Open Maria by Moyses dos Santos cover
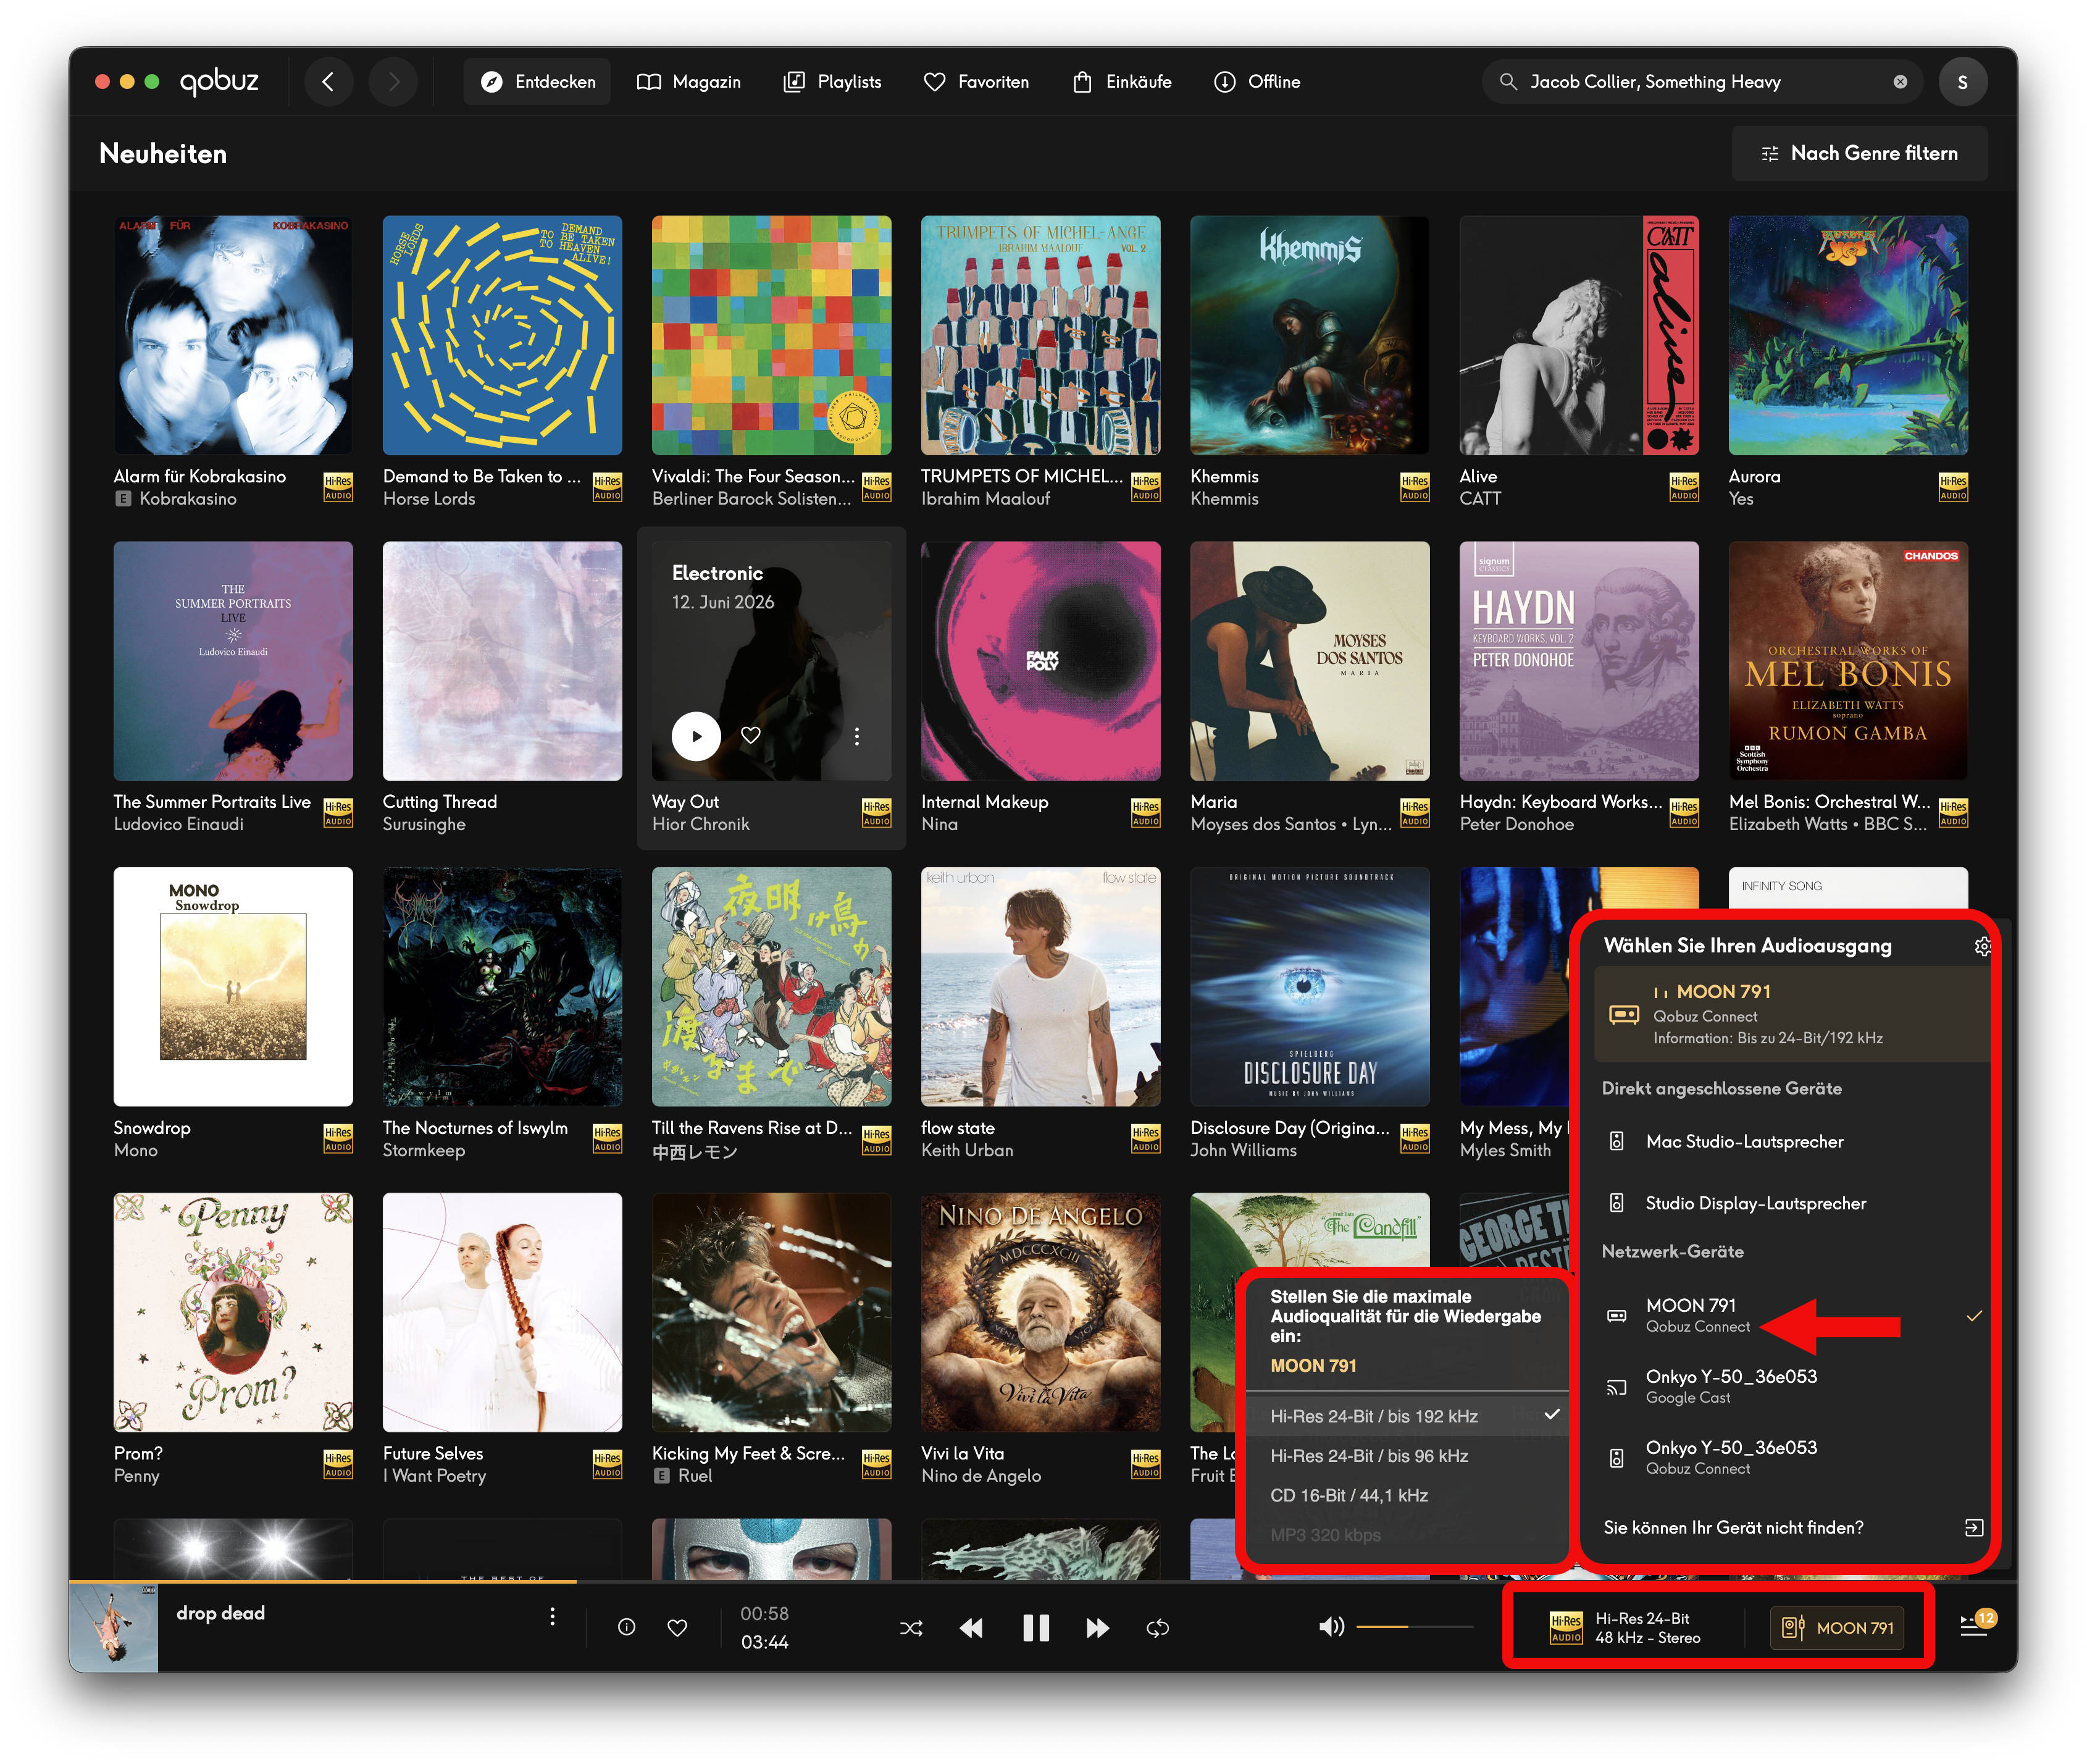2087x1764 pixels. pos(1310,661)
